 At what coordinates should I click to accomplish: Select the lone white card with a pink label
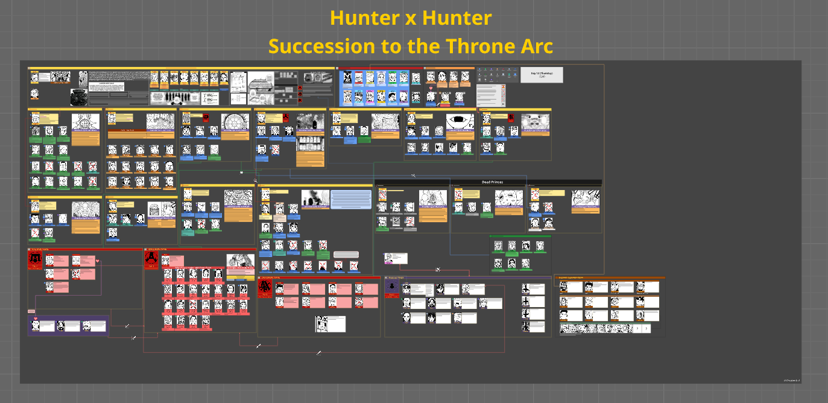pos(396,258)
